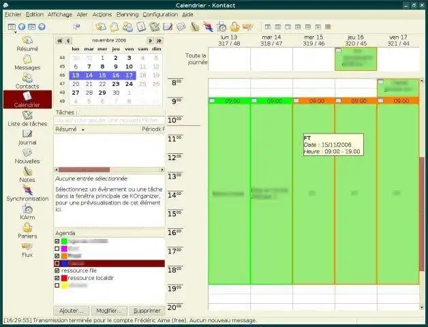The width and height of the screenshot is (428, 327).
Task: Click the journal pencil icon in toolbar
Action: click(168, 27)
